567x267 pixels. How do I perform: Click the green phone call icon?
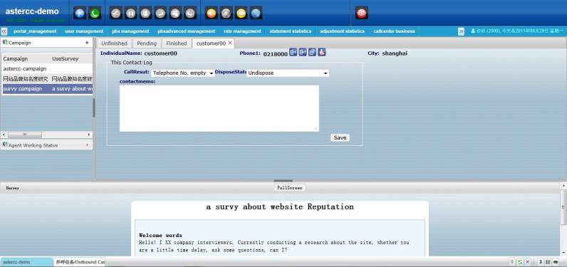pyautogui.click(x=95, y=14)
